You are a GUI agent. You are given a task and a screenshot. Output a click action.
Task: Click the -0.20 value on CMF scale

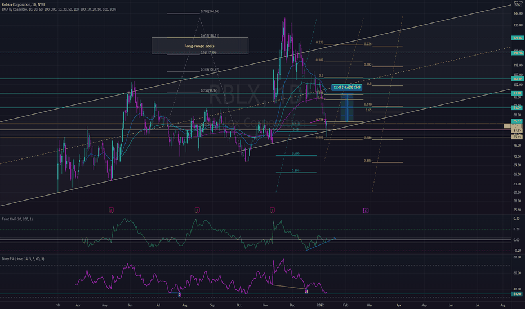[517, 251]
